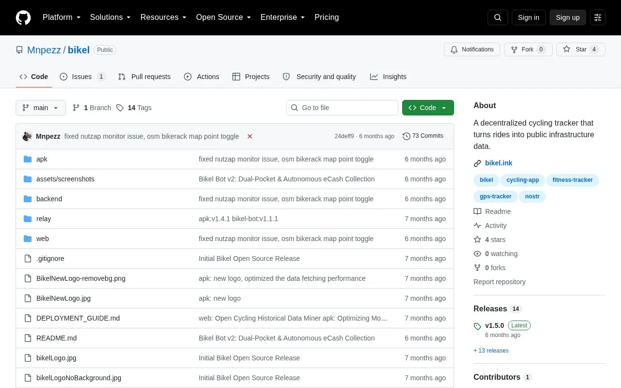Open the main branch selector dropdown

pyautogui.click(x=41, y=108)
